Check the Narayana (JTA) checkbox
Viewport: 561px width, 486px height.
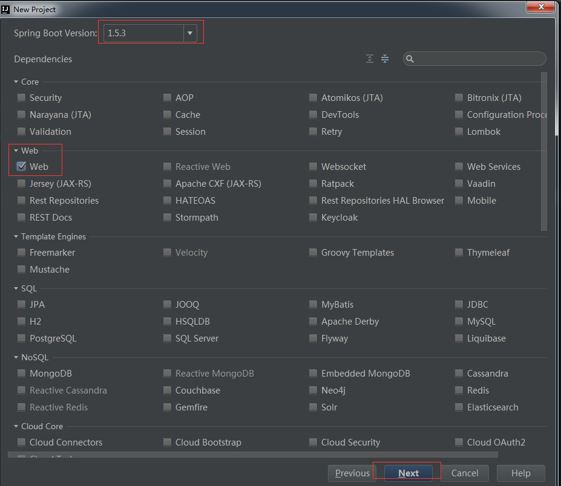(21, 114)
